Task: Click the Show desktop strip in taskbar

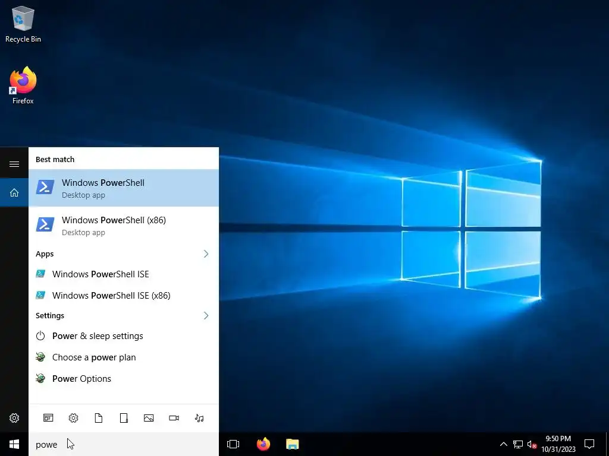Action: [x=607, y=444]
